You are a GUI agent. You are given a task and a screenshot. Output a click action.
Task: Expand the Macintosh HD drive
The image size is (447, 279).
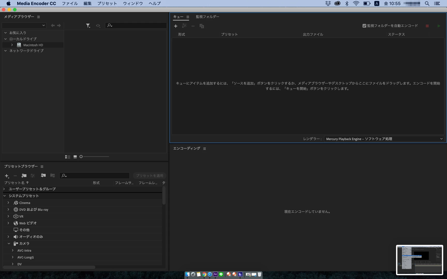pos(12,45)
